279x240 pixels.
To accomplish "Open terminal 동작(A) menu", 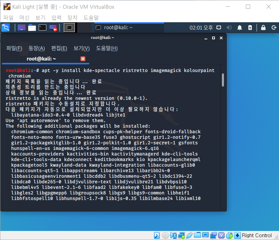I will [x=37, y=48].
